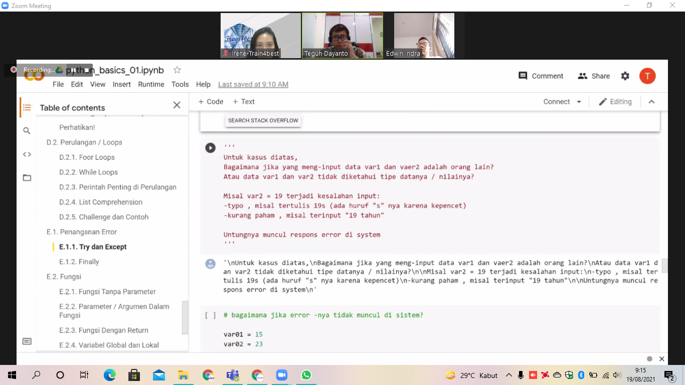Add a new Code cell
The width and height of the screenshot is (685, 385).
pos(211,102)
